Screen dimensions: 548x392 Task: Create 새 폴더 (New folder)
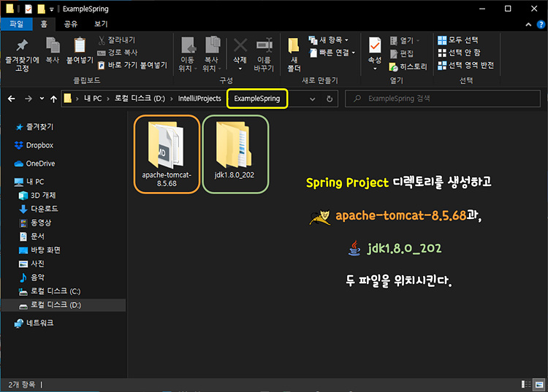point(294,55)
